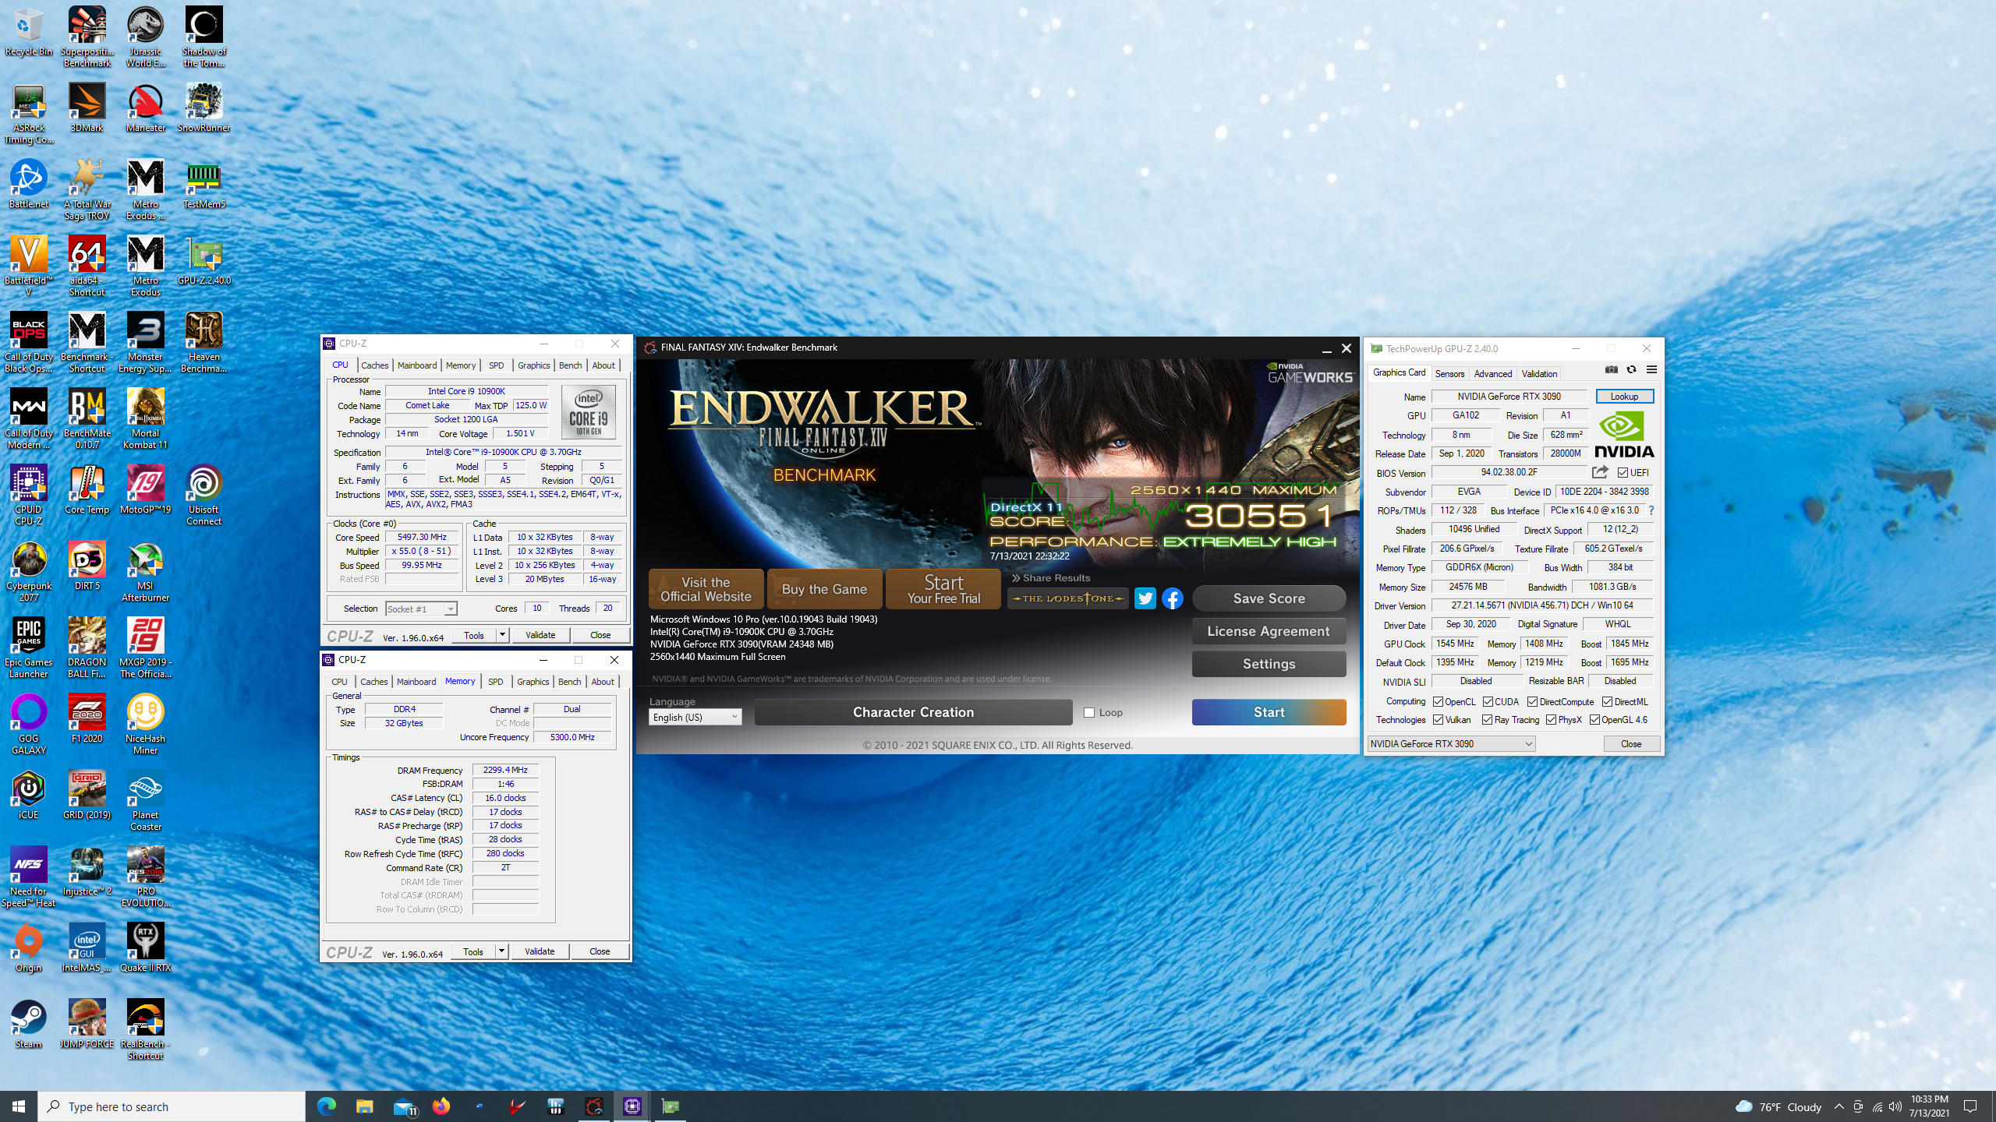Open Windows Start menu

point(19,1106)
